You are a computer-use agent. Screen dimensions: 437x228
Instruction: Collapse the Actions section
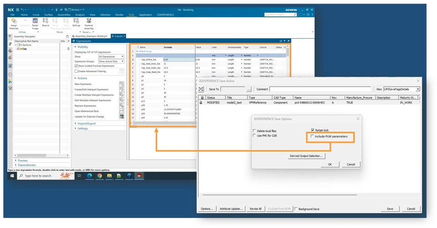(75, 78)
